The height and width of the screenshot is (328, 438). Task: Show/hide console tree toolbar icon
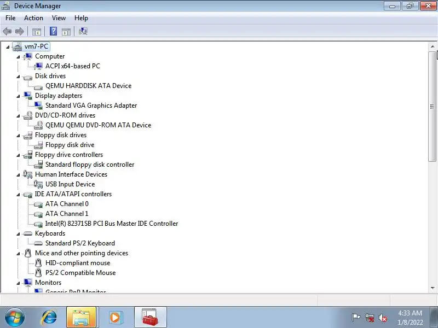36,32
